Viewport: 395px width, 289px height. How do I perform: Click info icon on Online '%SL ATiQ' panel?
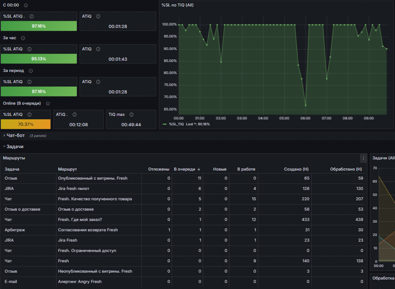[29, 115]
